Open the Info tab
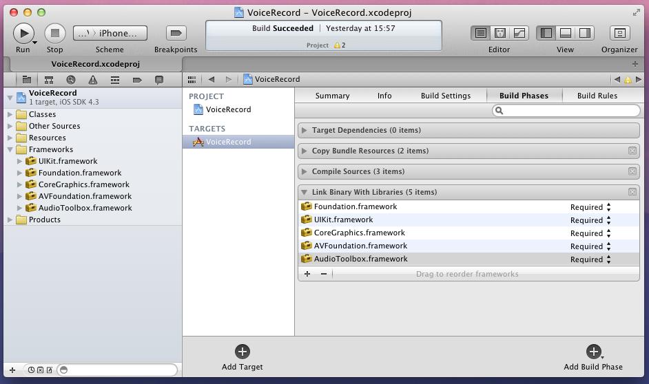This screenshot has height=384, width=649. (x=384, y=96)
